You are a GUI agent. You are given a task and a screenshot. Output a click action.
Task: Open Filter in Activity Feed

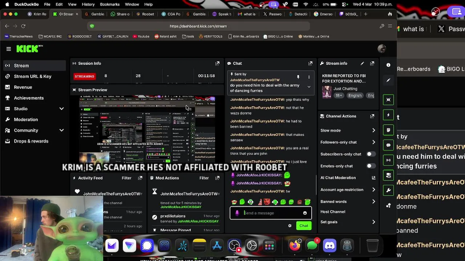point(126,178)
